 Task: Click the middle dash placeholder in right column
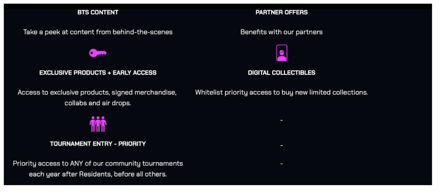pos(281,145)
